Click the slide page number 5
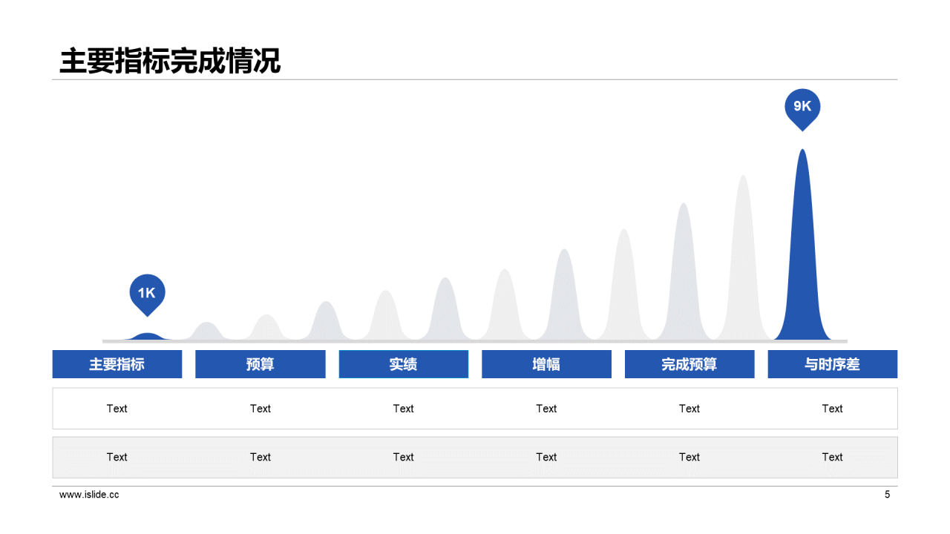 click(x=887, y=495)
